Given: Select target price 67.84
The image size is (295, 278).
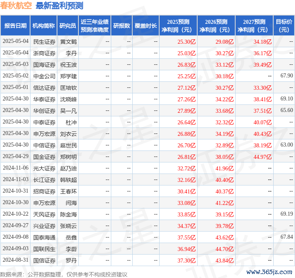Looking at the screenshot, I should pos(287,237).
